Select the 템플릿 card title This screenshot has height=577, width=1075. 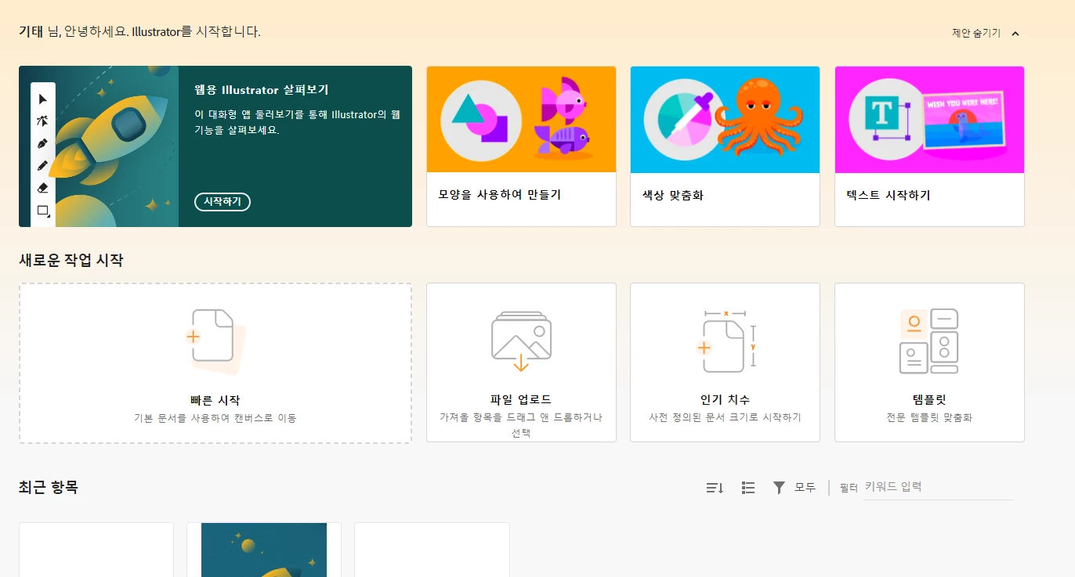(929, 400)
